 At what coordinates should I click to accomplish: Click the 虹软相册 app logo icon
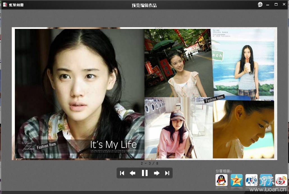point(5,4)
